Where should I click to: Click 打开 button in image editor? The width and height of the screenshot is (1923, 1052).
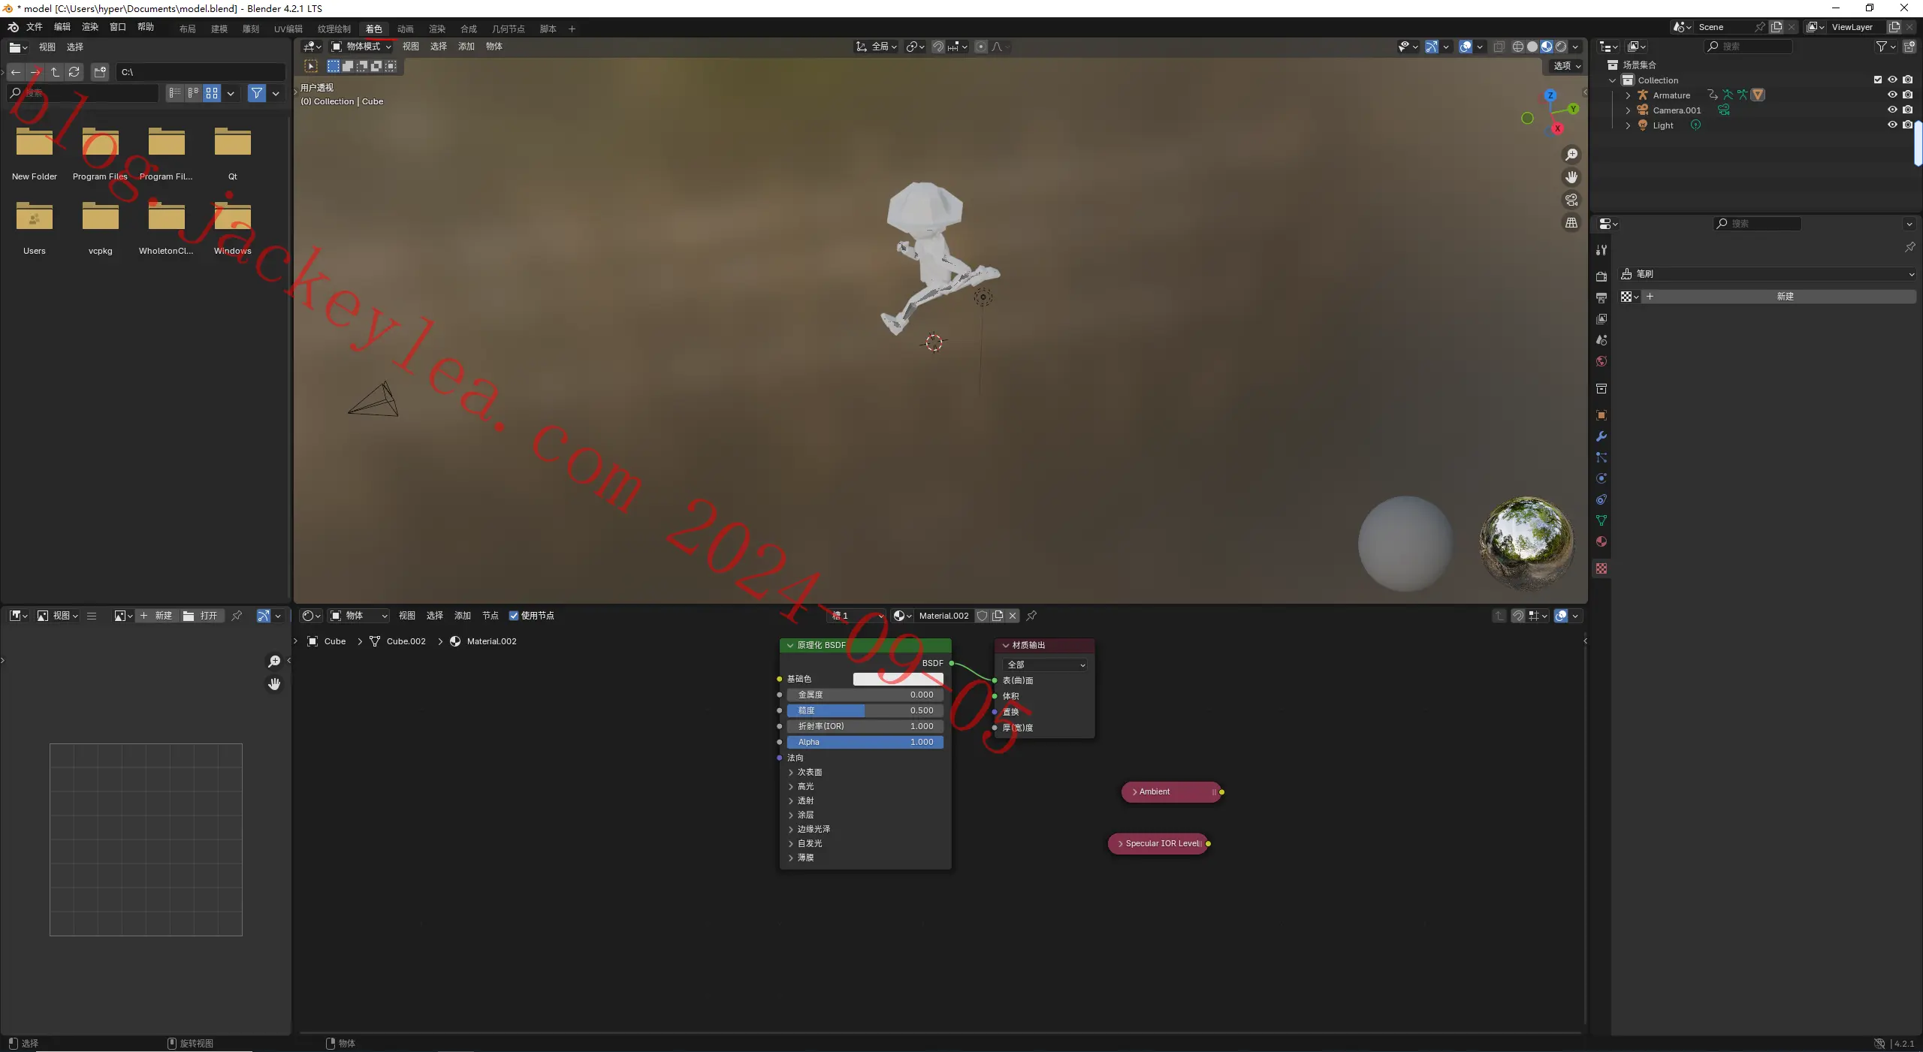click(x=201, y=616)
